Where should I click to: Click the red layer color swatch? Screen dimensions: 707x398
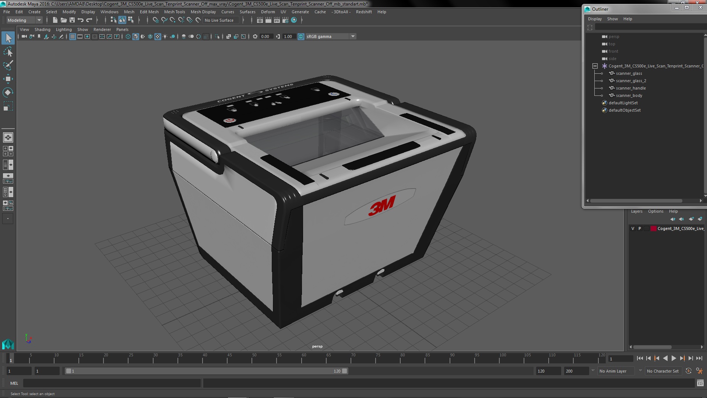[653, 228]
